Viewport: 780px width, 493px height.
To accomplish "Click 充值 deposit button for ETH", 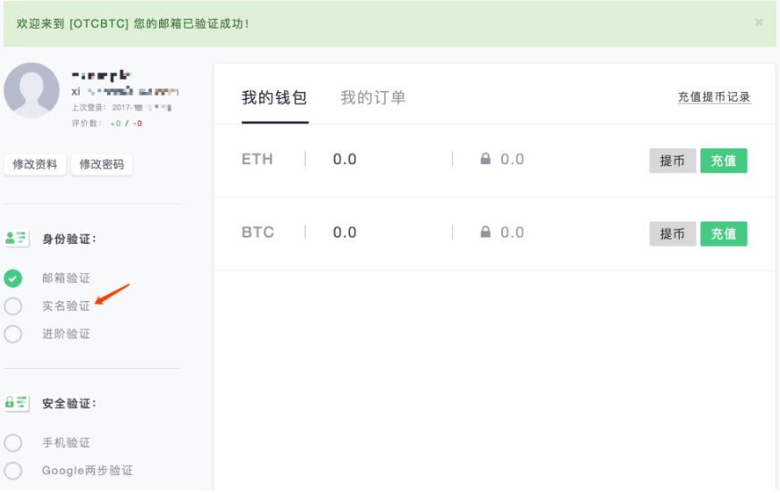I will point(724,161).
